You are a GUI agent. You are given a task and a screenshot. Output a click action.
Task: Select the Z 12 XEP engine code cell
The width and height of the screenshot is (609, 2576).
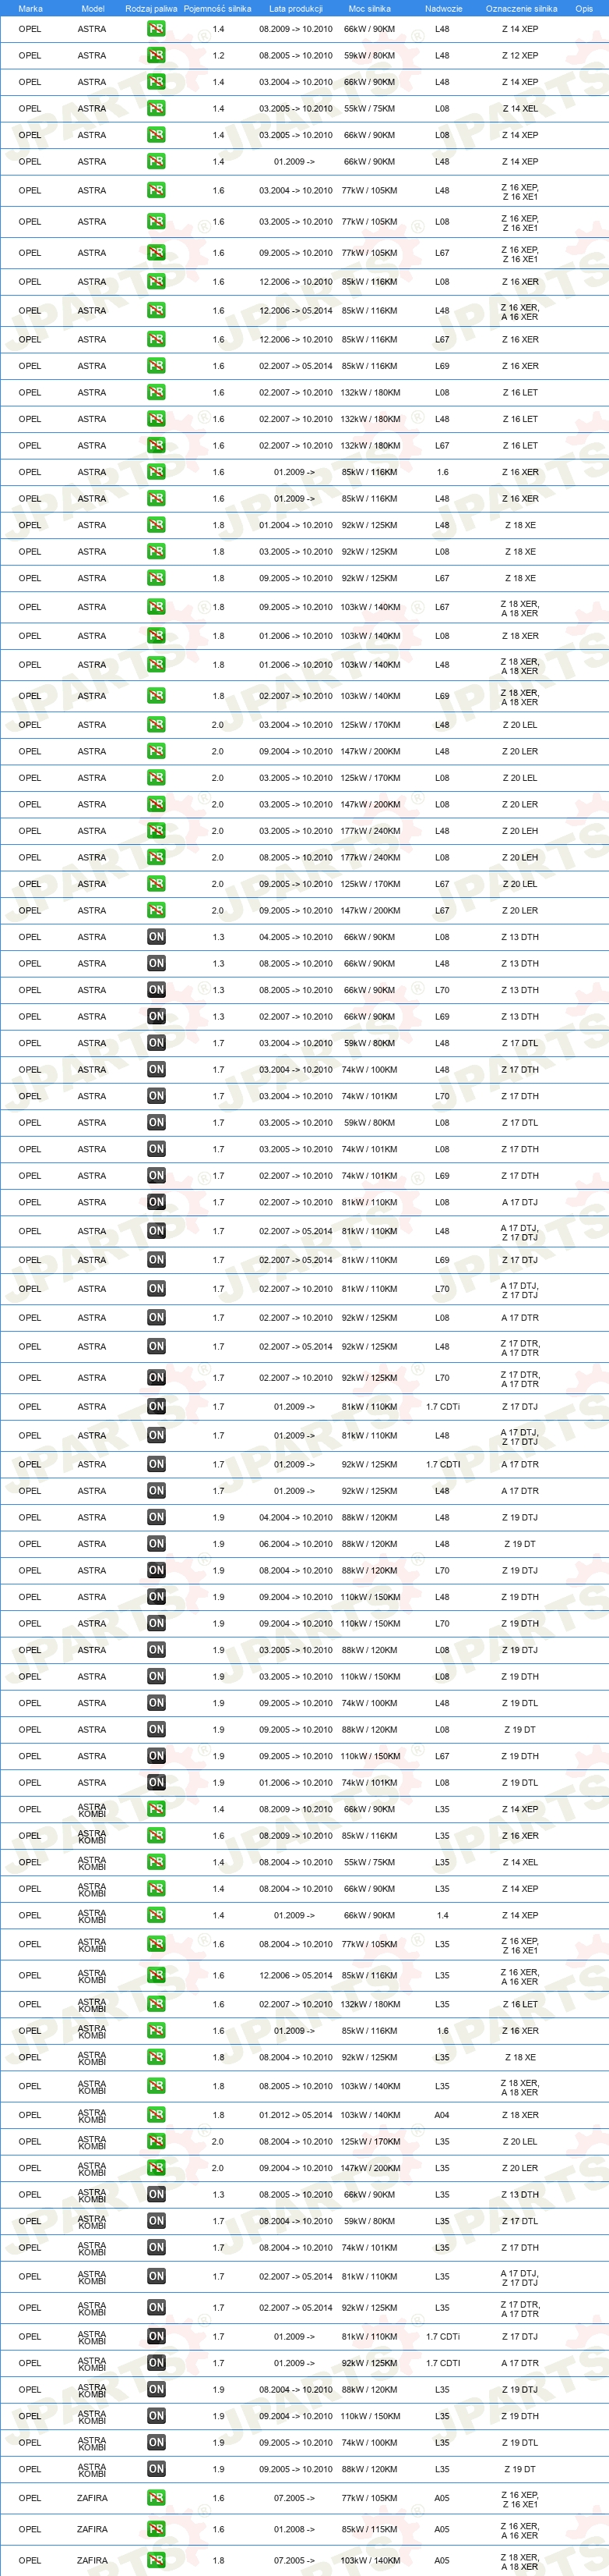[520, 56]
